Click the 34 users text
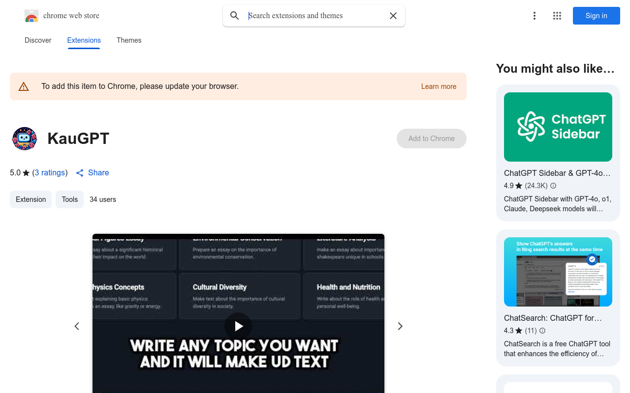The width and height of the screenshot is (630, 393). (x=103, y=199)
